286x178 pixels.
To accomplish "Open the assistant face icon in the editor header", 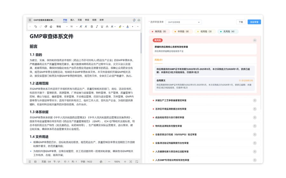I will (134, 20).
